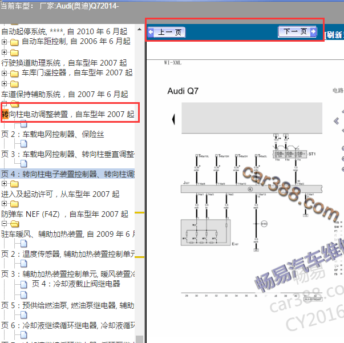The height and width of the screenshot is (343, 344).
Task: Click the ST1 fuse holder label
Action: point(312,154)
